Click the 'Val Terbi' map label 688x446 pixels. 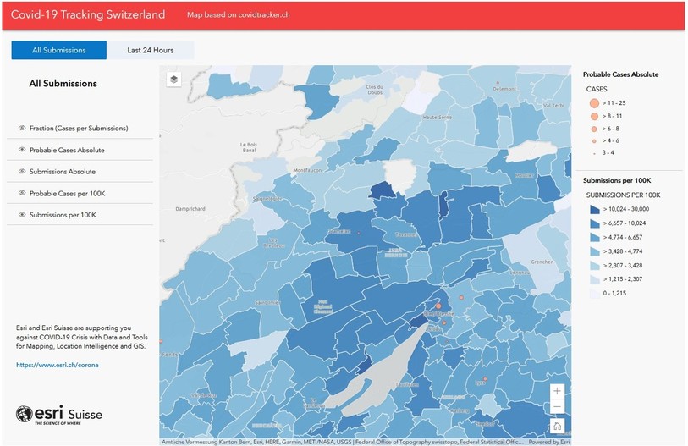click(x=553, y=105)
